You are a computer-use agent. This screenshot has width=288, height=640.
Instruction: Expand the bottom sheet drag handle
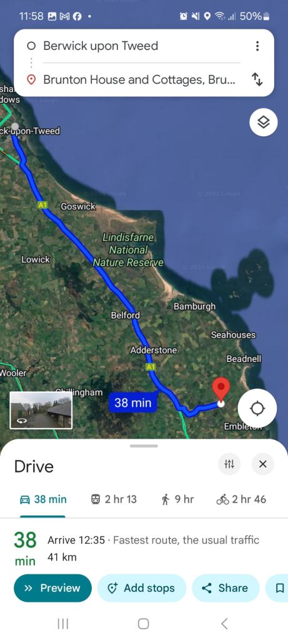[x=144, y=446]
